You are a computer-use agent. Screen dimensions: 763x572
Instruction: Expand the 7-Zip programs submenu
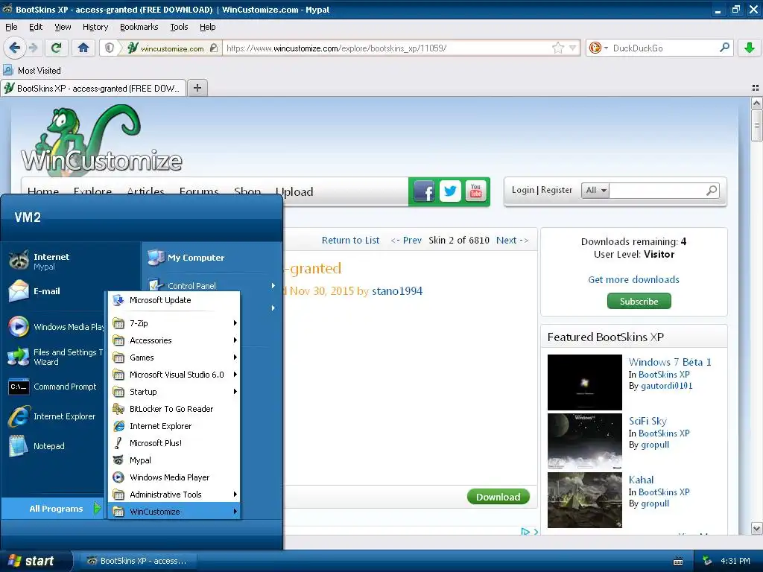pos(174,323)
